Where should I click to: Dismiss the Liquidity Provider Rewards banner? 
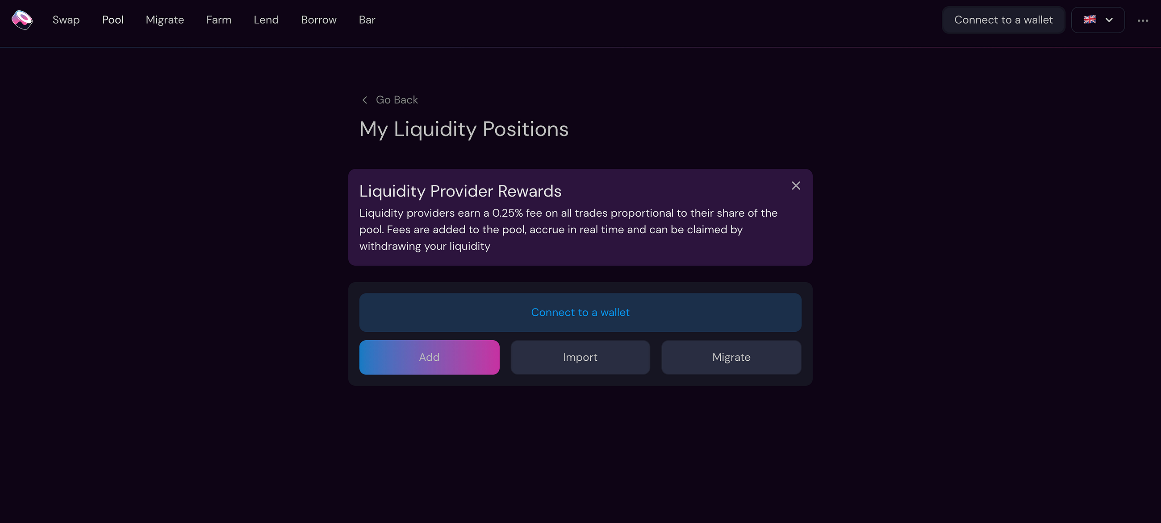796,185
